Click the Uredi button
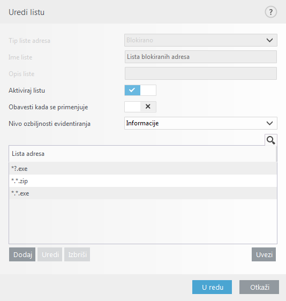The width and height of the screenshot is (286, 301). (50, 254)
